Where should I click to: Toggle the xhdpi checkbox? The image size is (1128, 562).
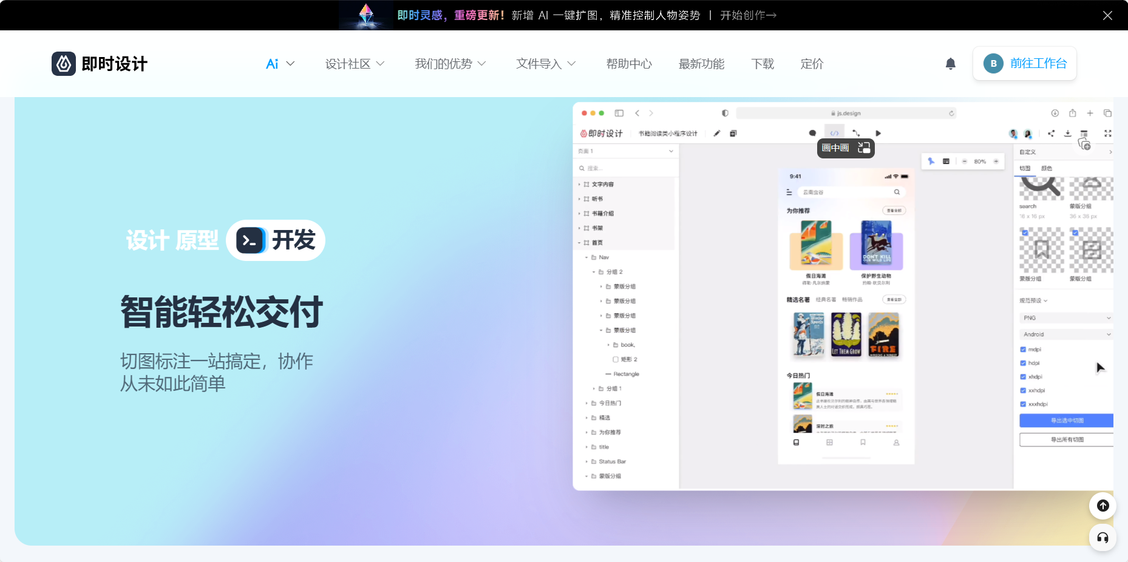pyautogui.click(x=1023, y=377)
